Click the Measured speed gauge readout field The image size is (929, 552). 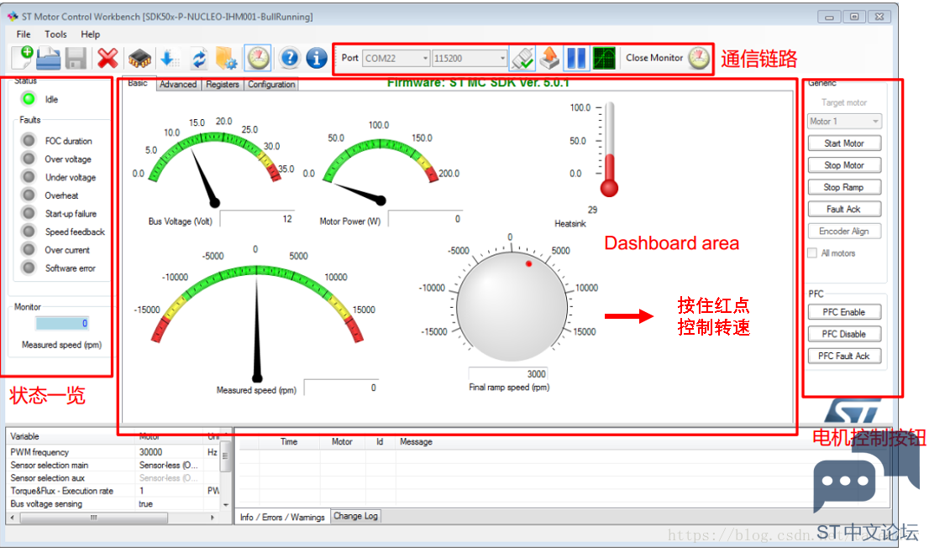coord(341,388)
